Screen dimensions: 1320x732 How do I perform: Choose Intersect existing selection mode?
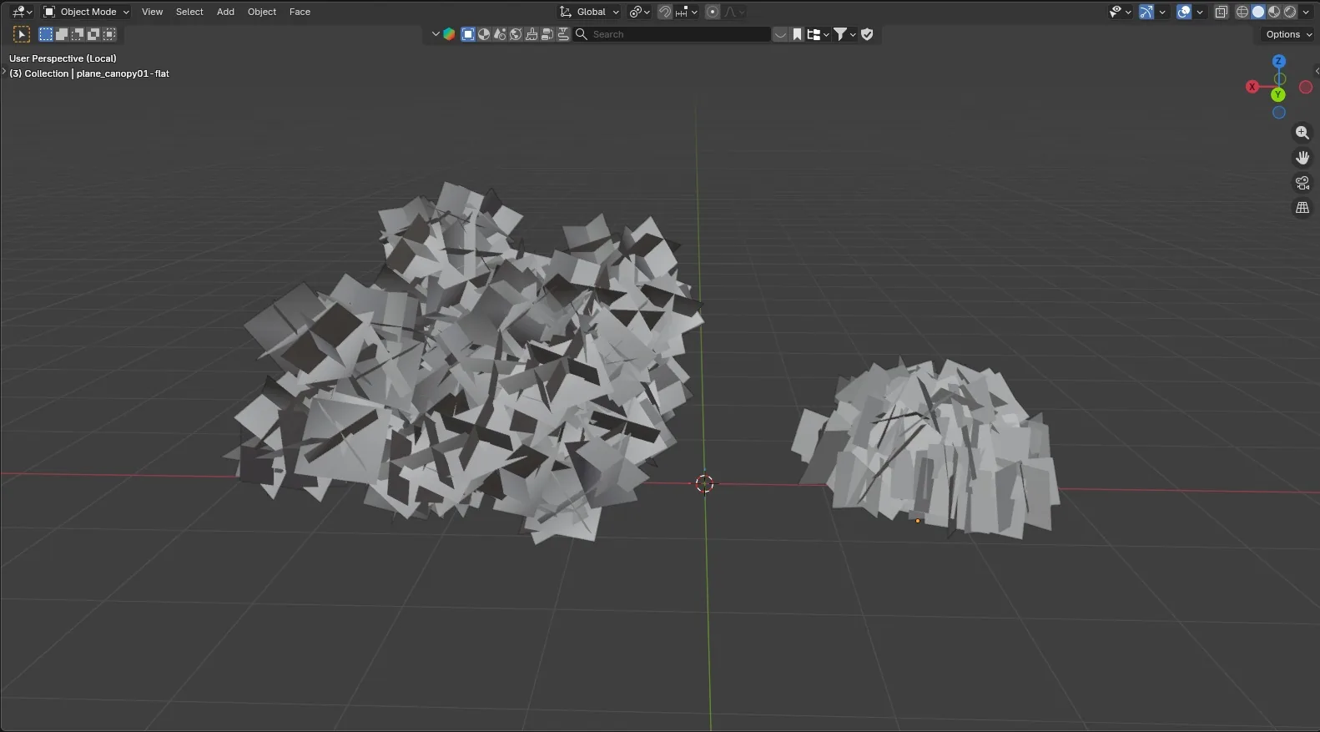109,34
